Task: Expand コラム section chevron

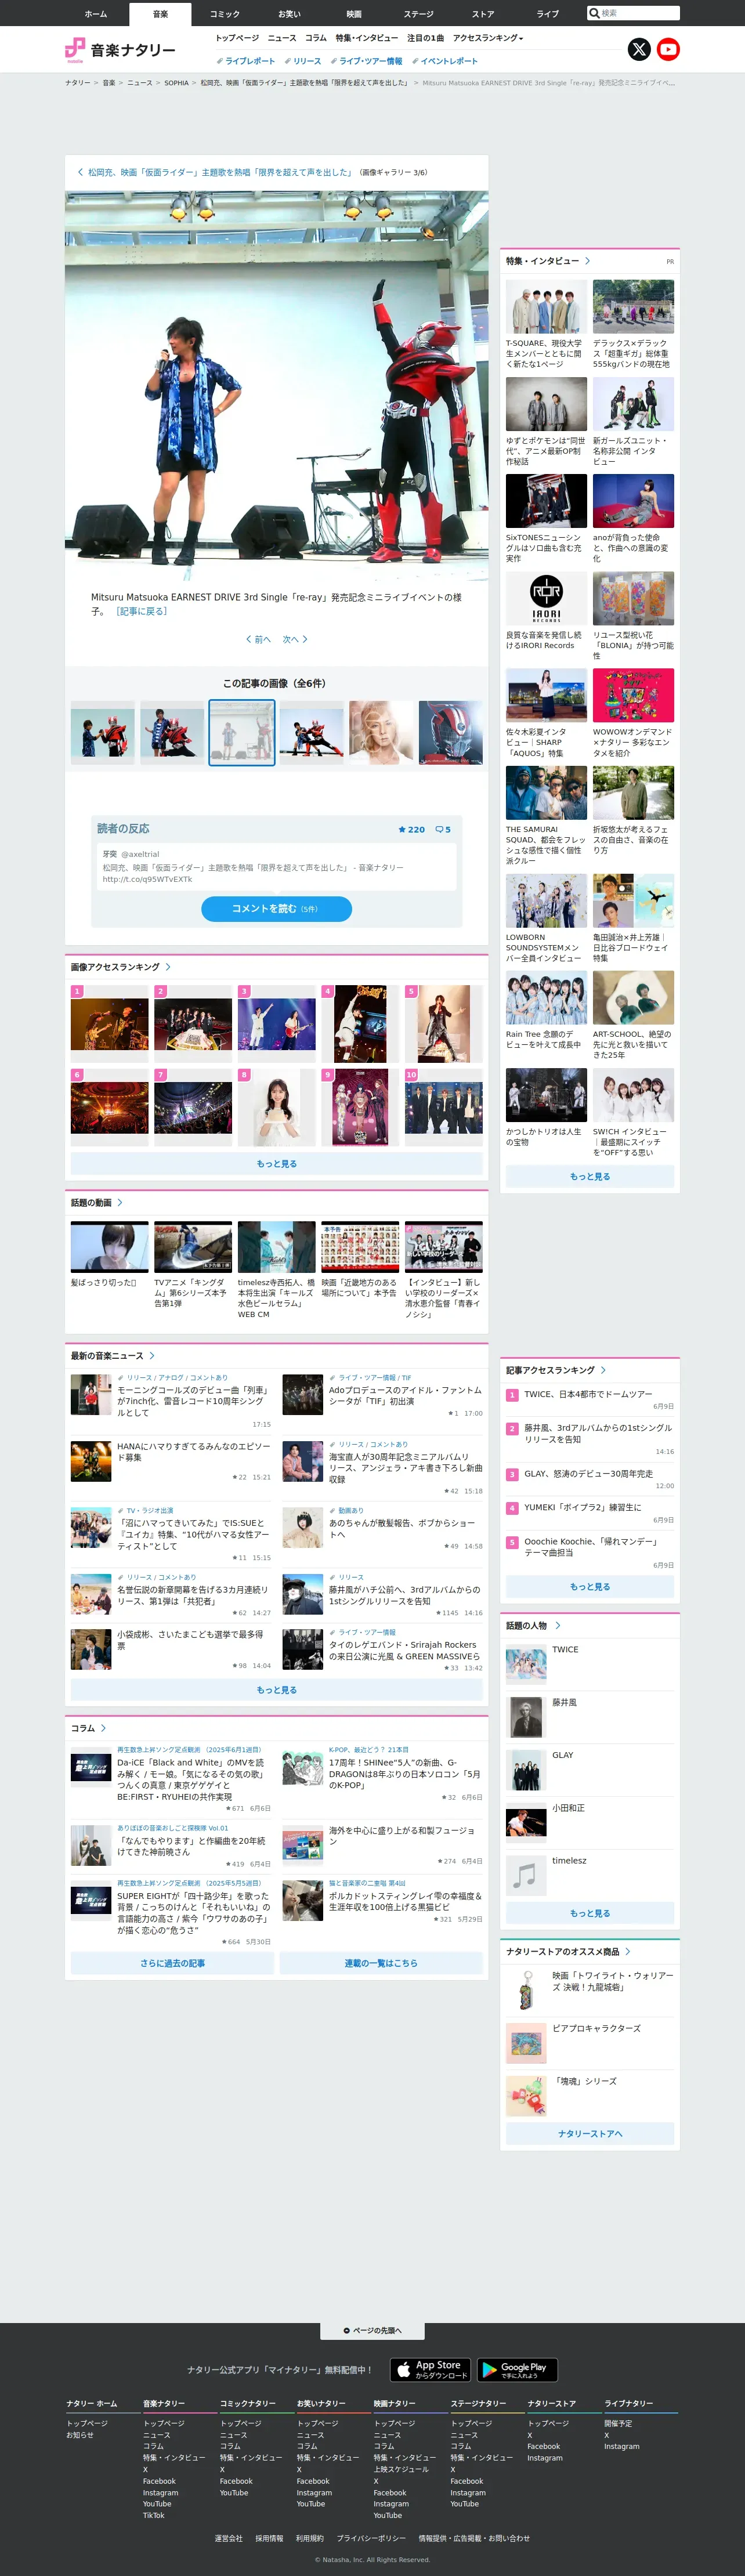Action: (x=103, y=1728)
